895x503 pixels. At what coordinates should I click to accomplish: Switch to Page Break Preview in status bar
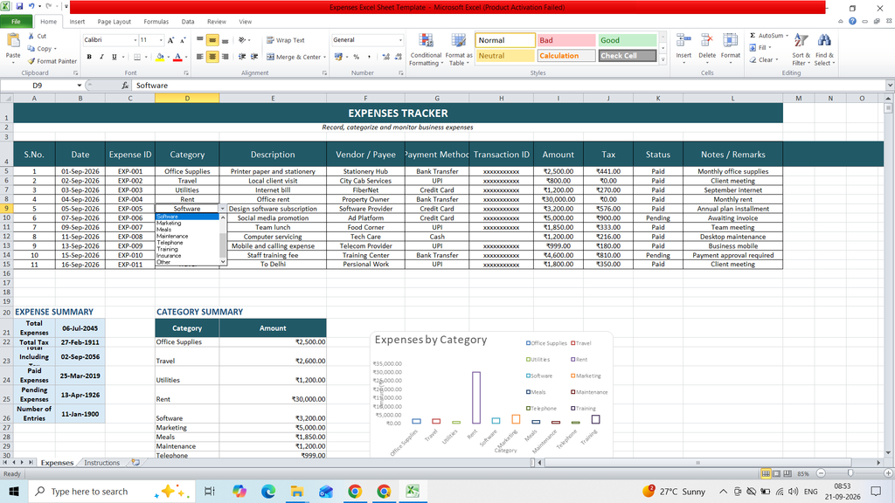[x=787, y=473]
